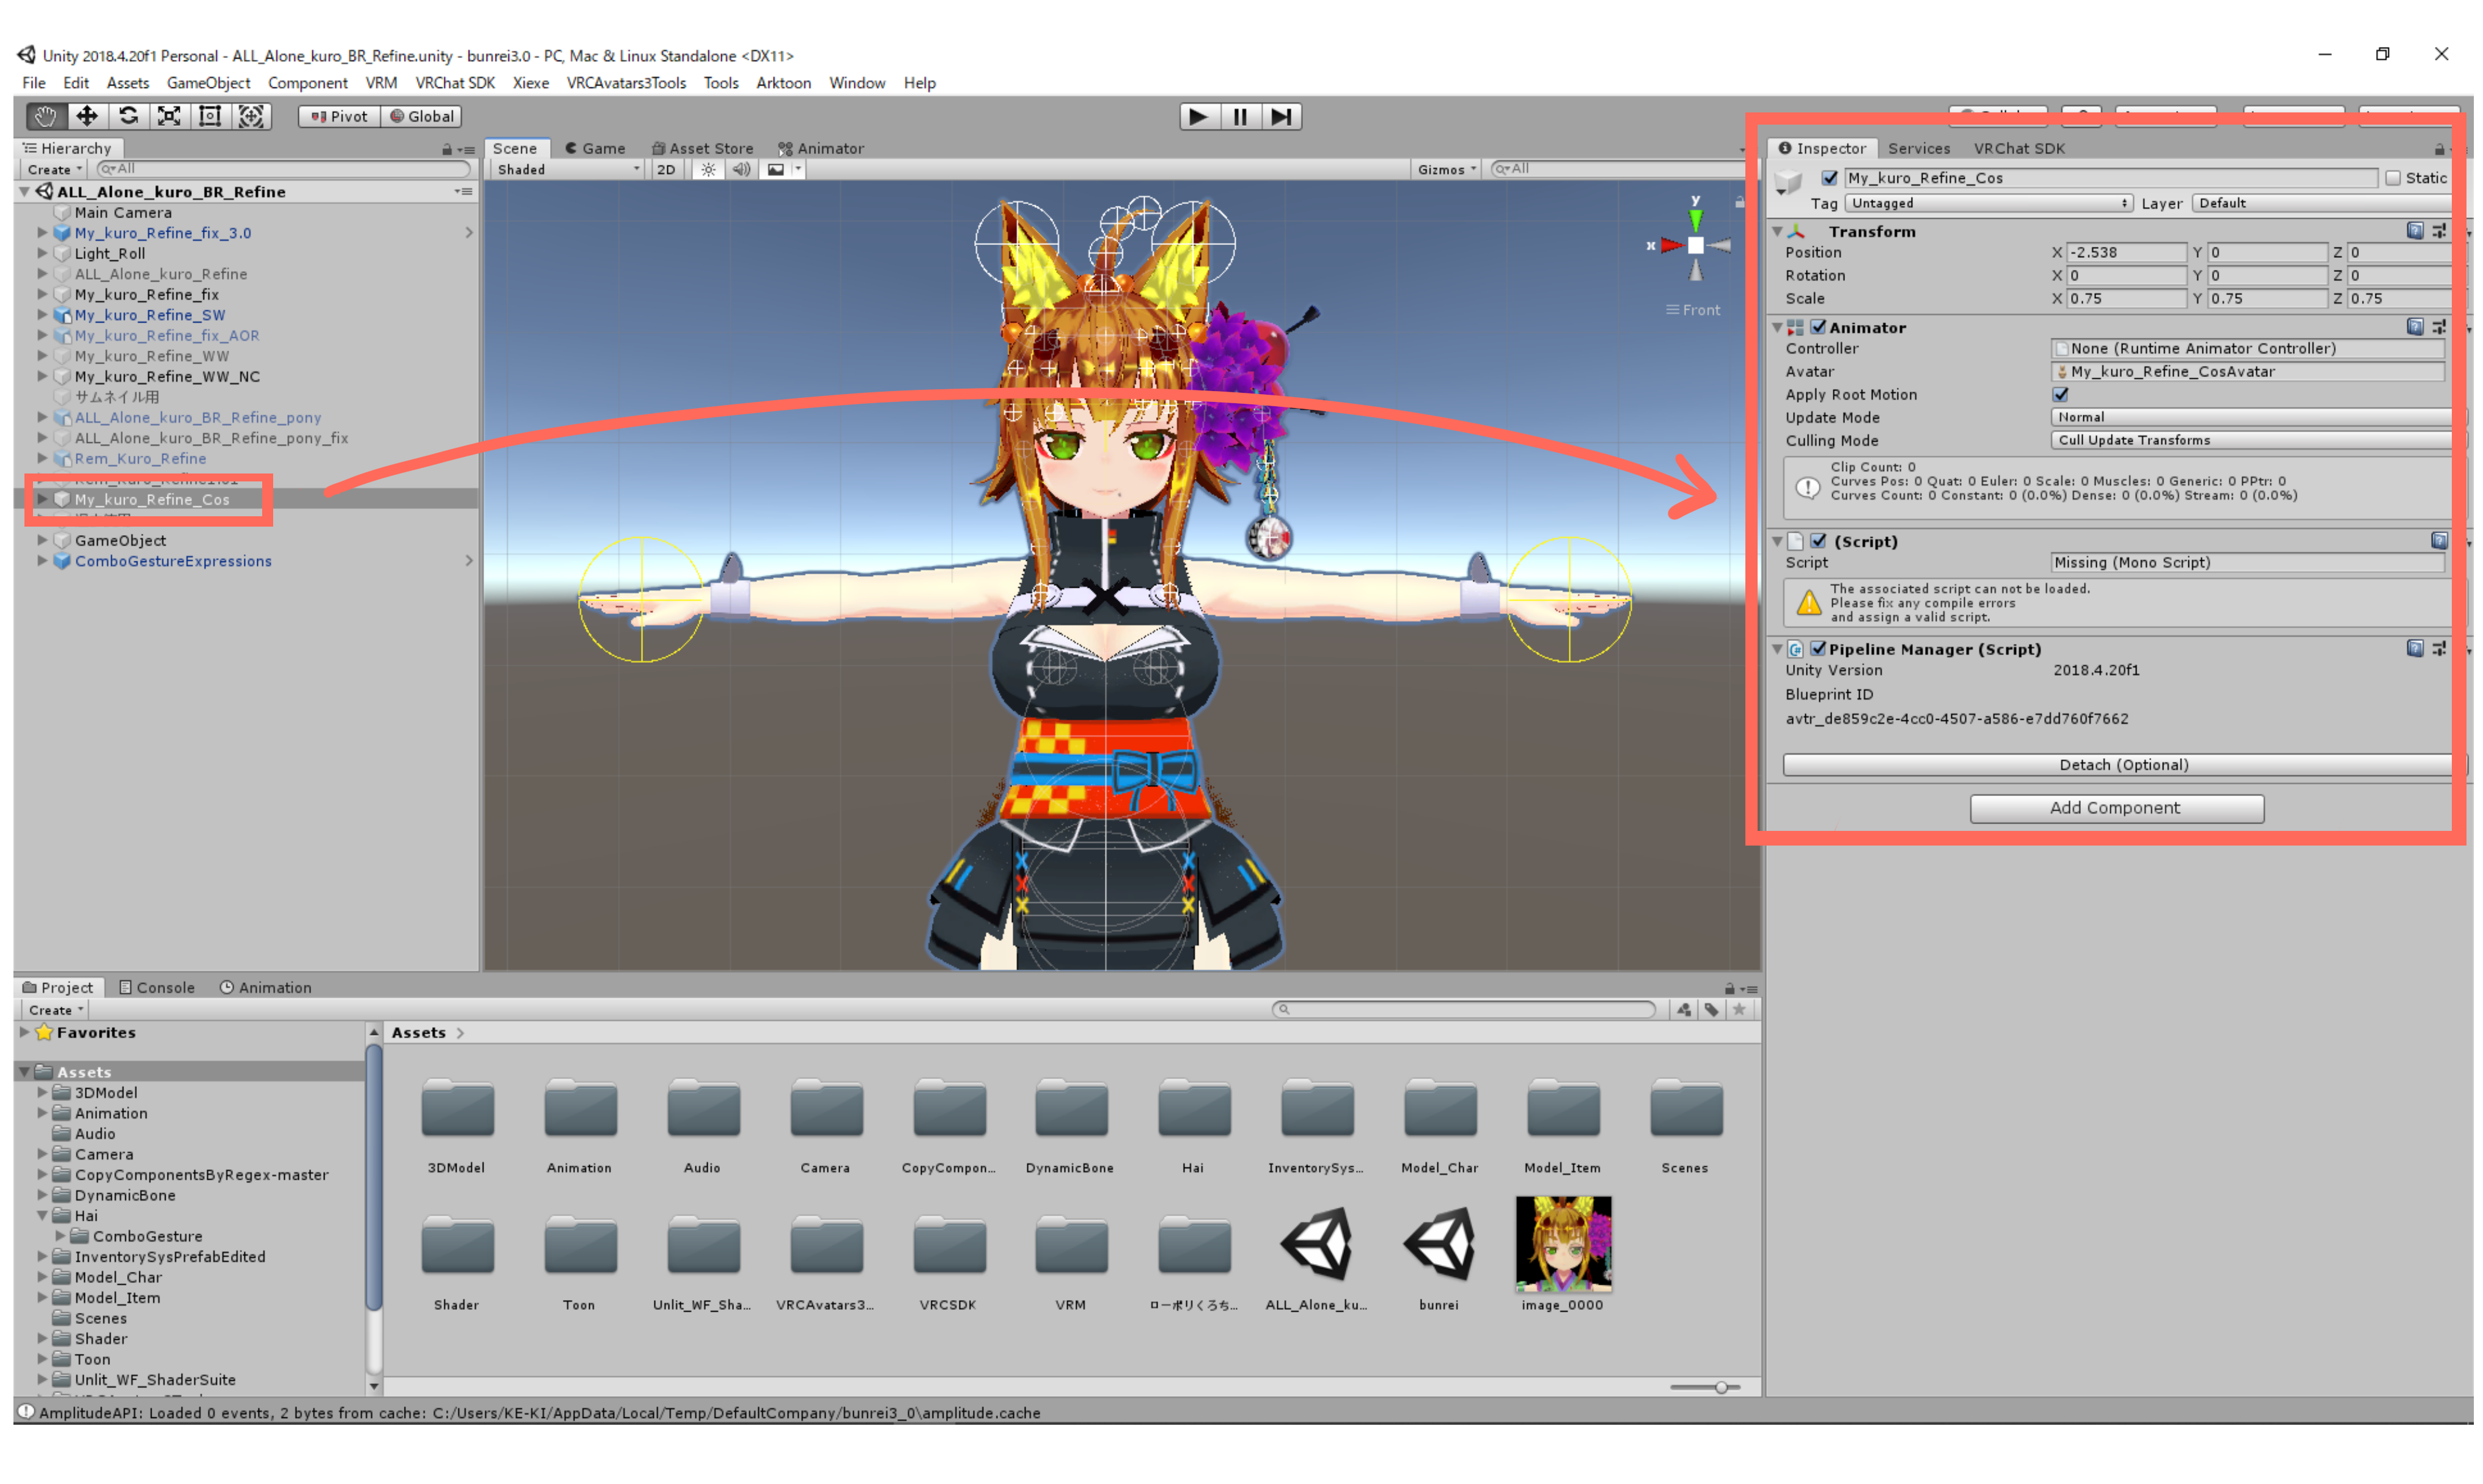Toggle 2D scene view mode
The image size is (2483, 1484).
point(666,170)
